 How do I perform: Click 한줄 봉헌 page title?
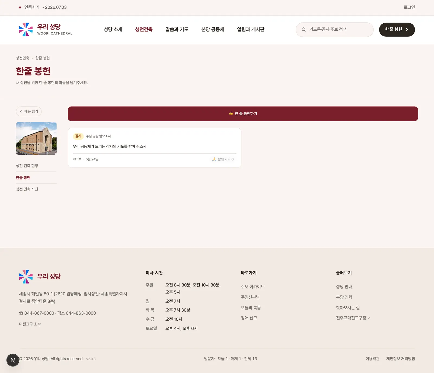click(33, 71)
